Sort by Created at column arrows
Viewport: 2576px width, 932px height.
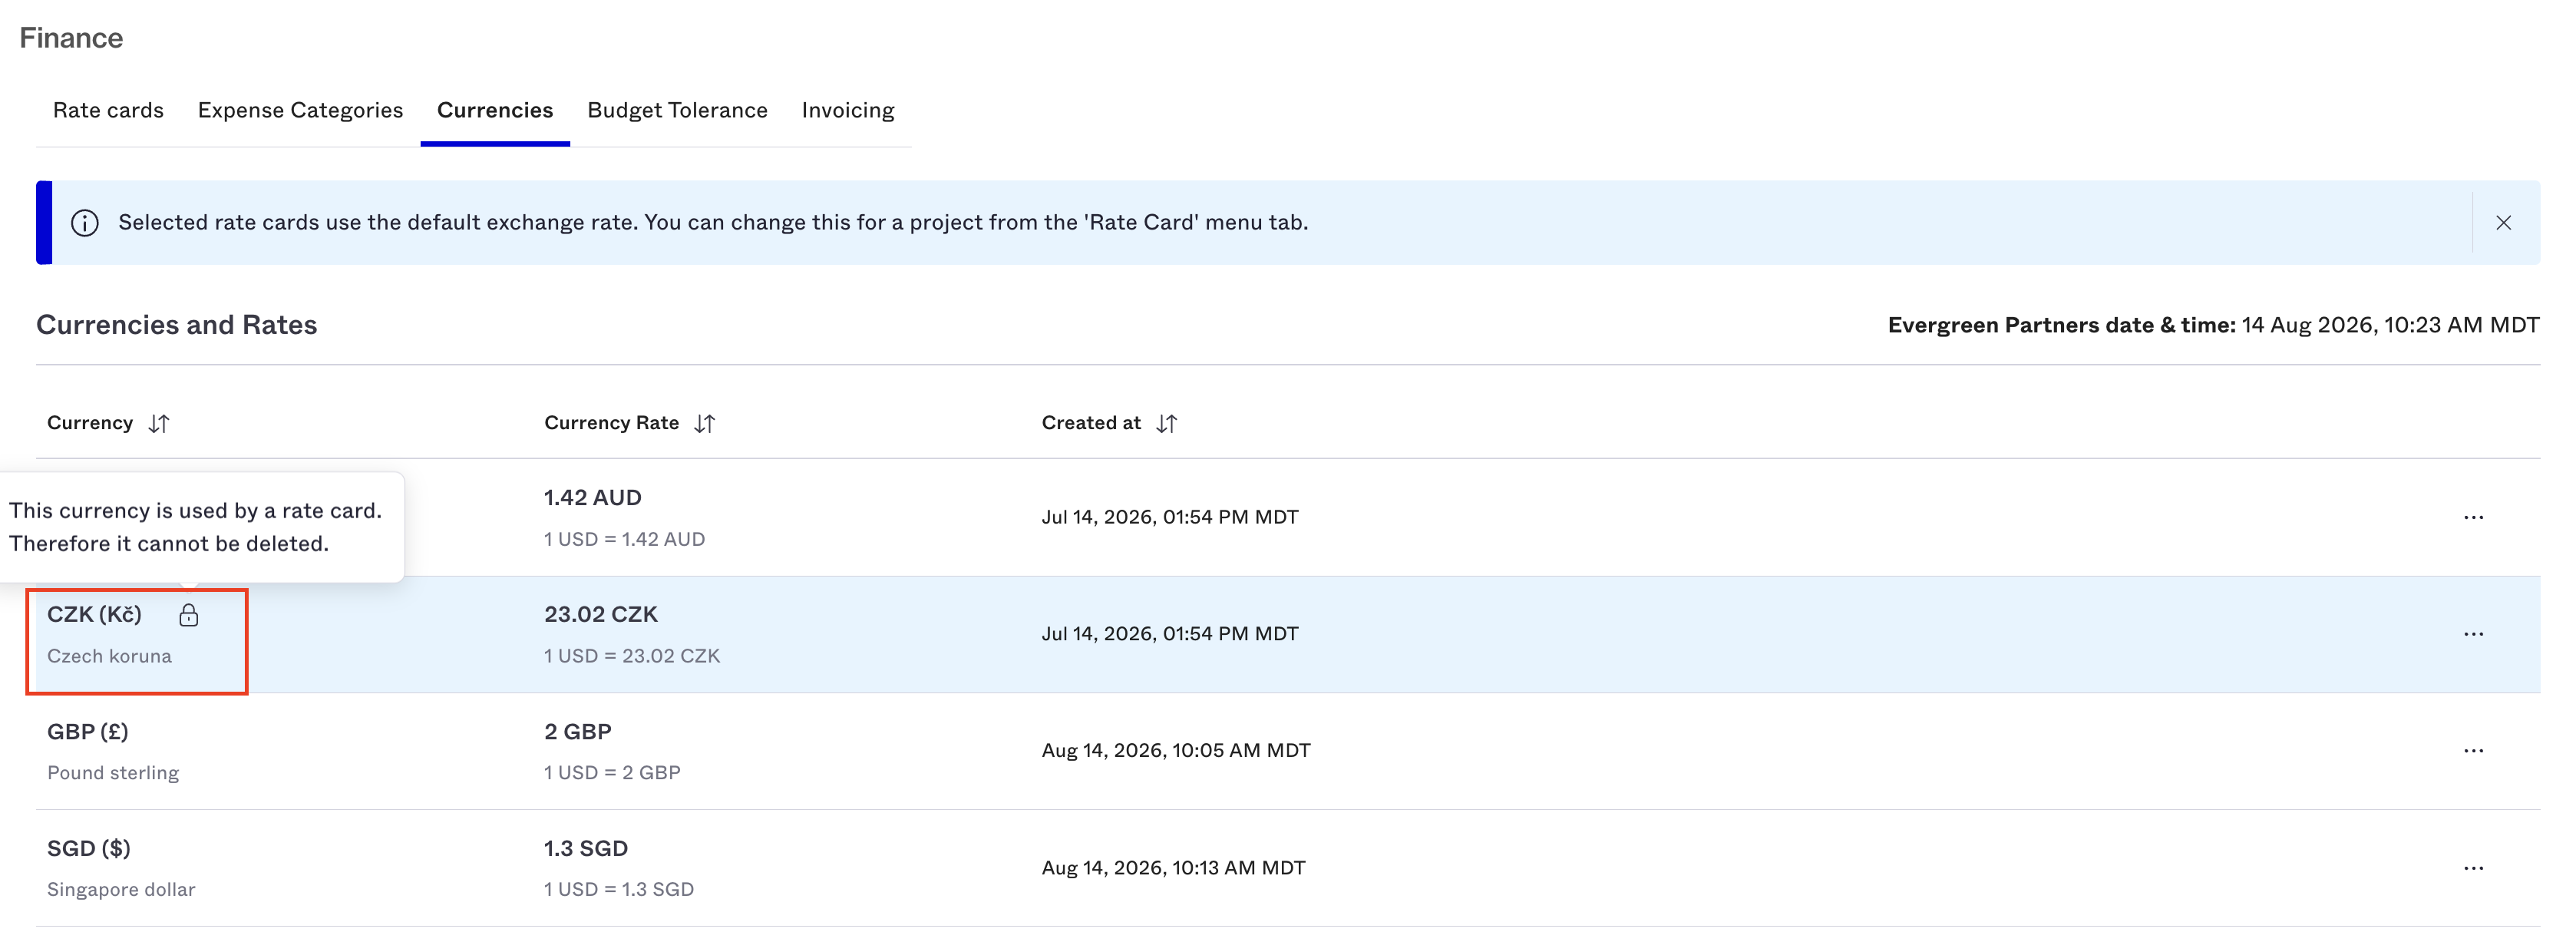(x=1166, y=423)
